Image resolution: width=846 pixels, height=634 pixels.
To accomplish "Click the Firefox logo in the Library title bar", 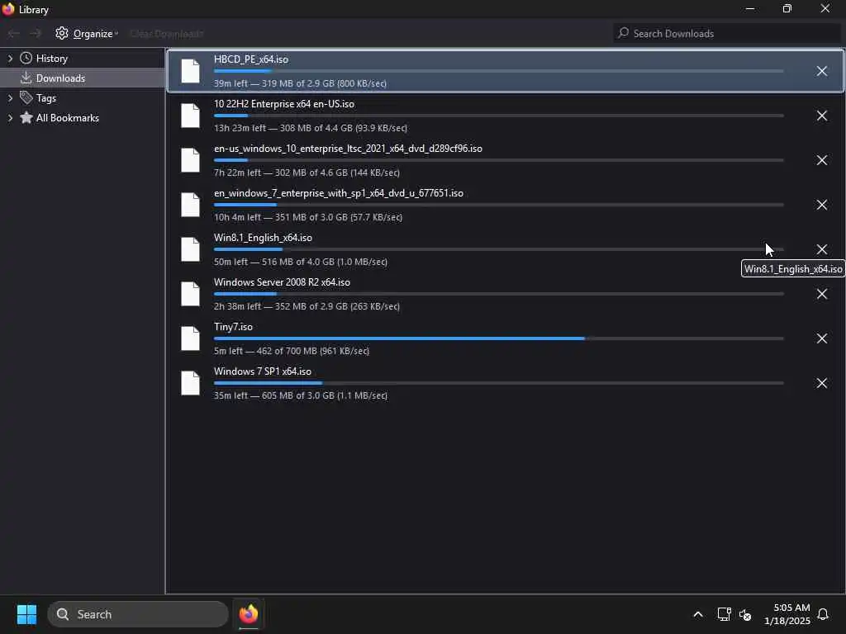I will [8, 9].
